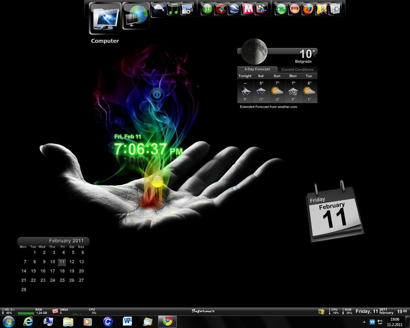Launch the pink M application in dock
This screenshot has width=410, height=328.
tap(248, 9)
